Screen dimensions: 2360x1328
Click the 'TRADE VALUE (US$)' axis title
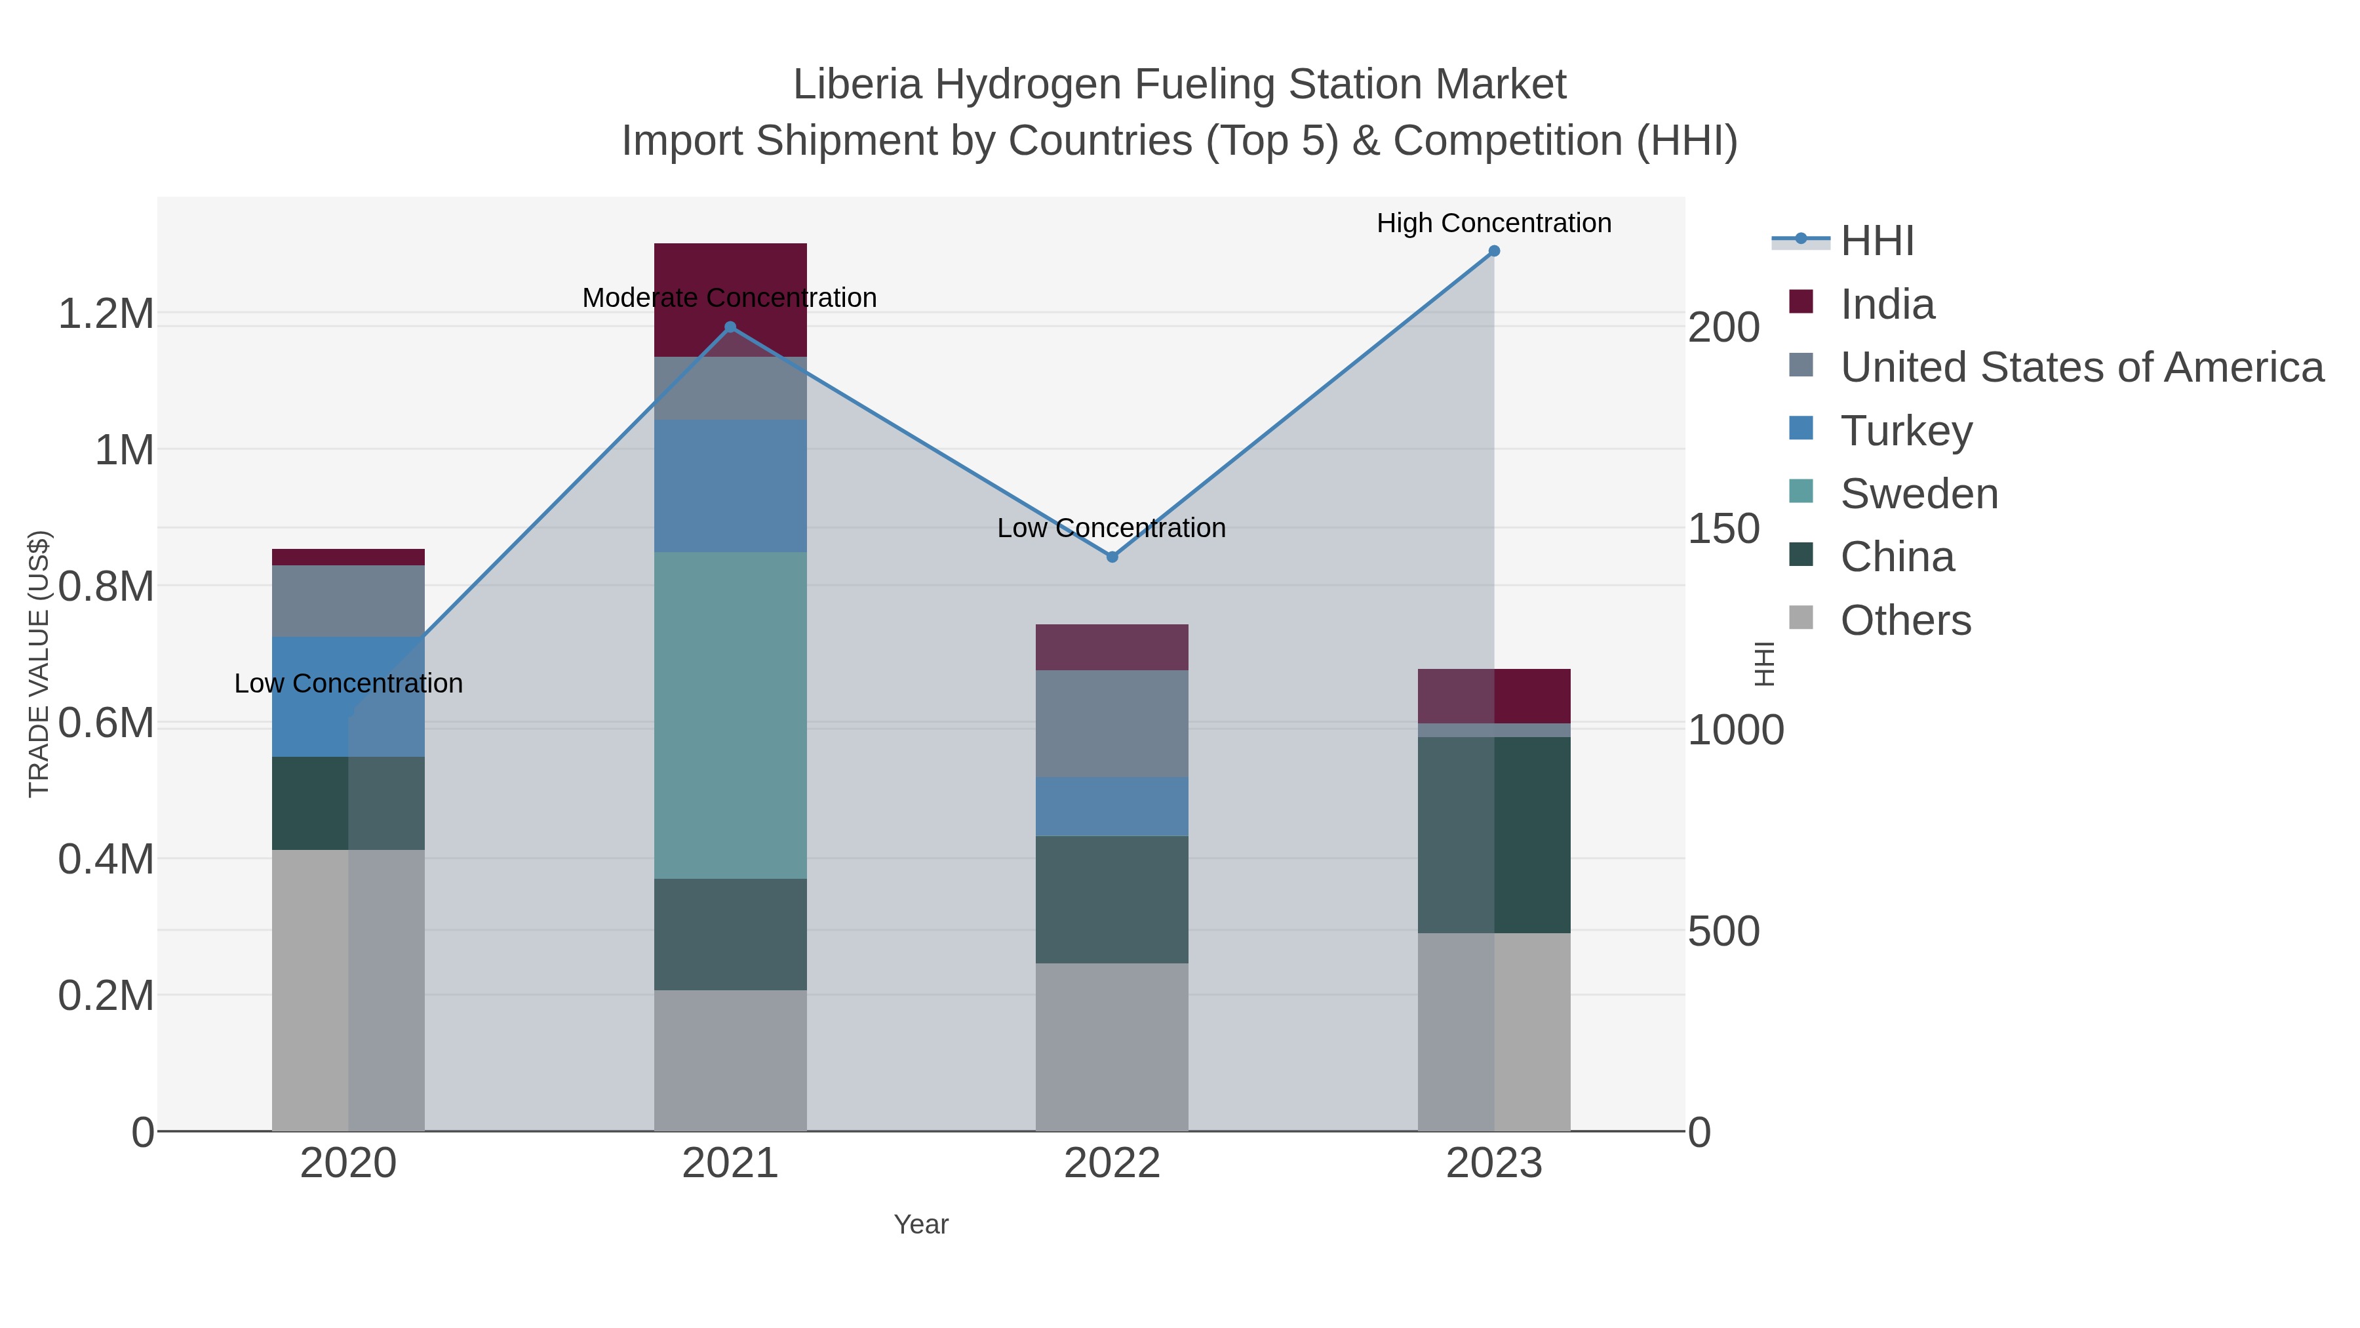point(39,664)
